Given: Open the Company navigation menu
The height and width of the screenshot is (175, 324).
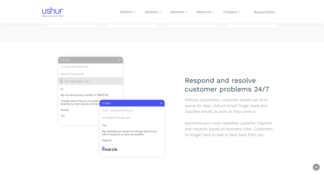Looking at the screenshot, I should 231,12.
